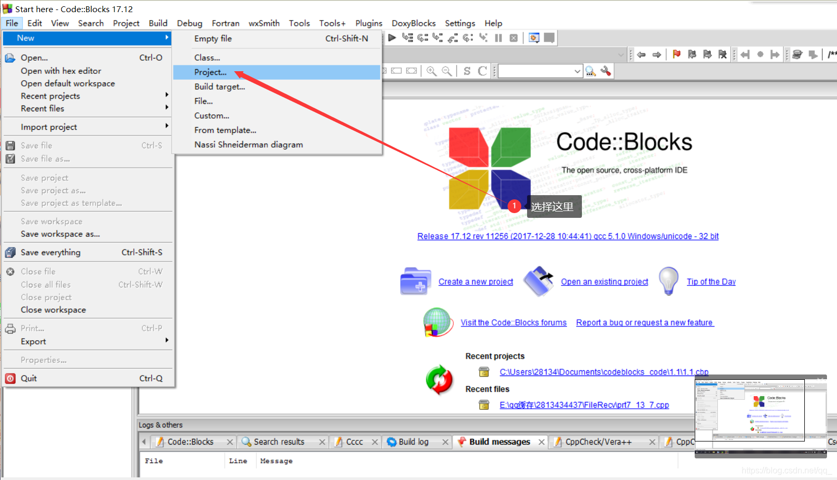Click the Debug/Continue play icon
Image resolution: width=837 pixels, height=480 pixels.
[x=392, y=38]
